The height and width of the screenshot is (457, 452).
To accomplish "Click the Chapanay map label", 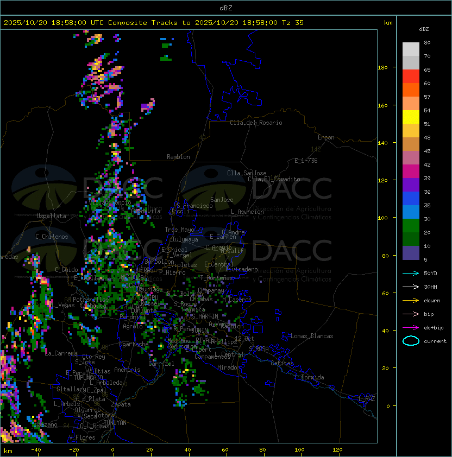I will 211,290.
